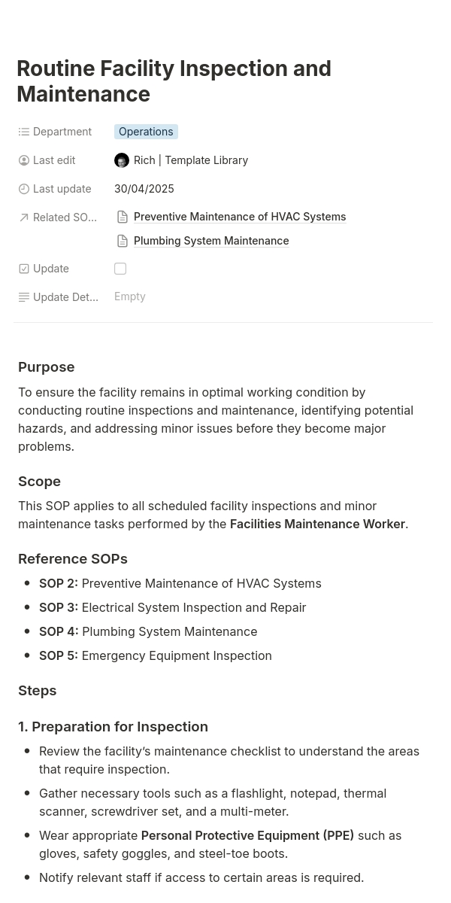Image resolution: width=451 pixels, height=903 pixels.
Task: Click the Last edit property label
Action: point(54,160)
